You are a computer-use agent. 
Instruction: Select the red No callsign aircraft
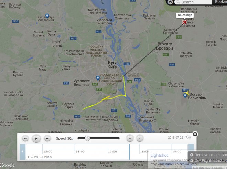coord(185,22)
